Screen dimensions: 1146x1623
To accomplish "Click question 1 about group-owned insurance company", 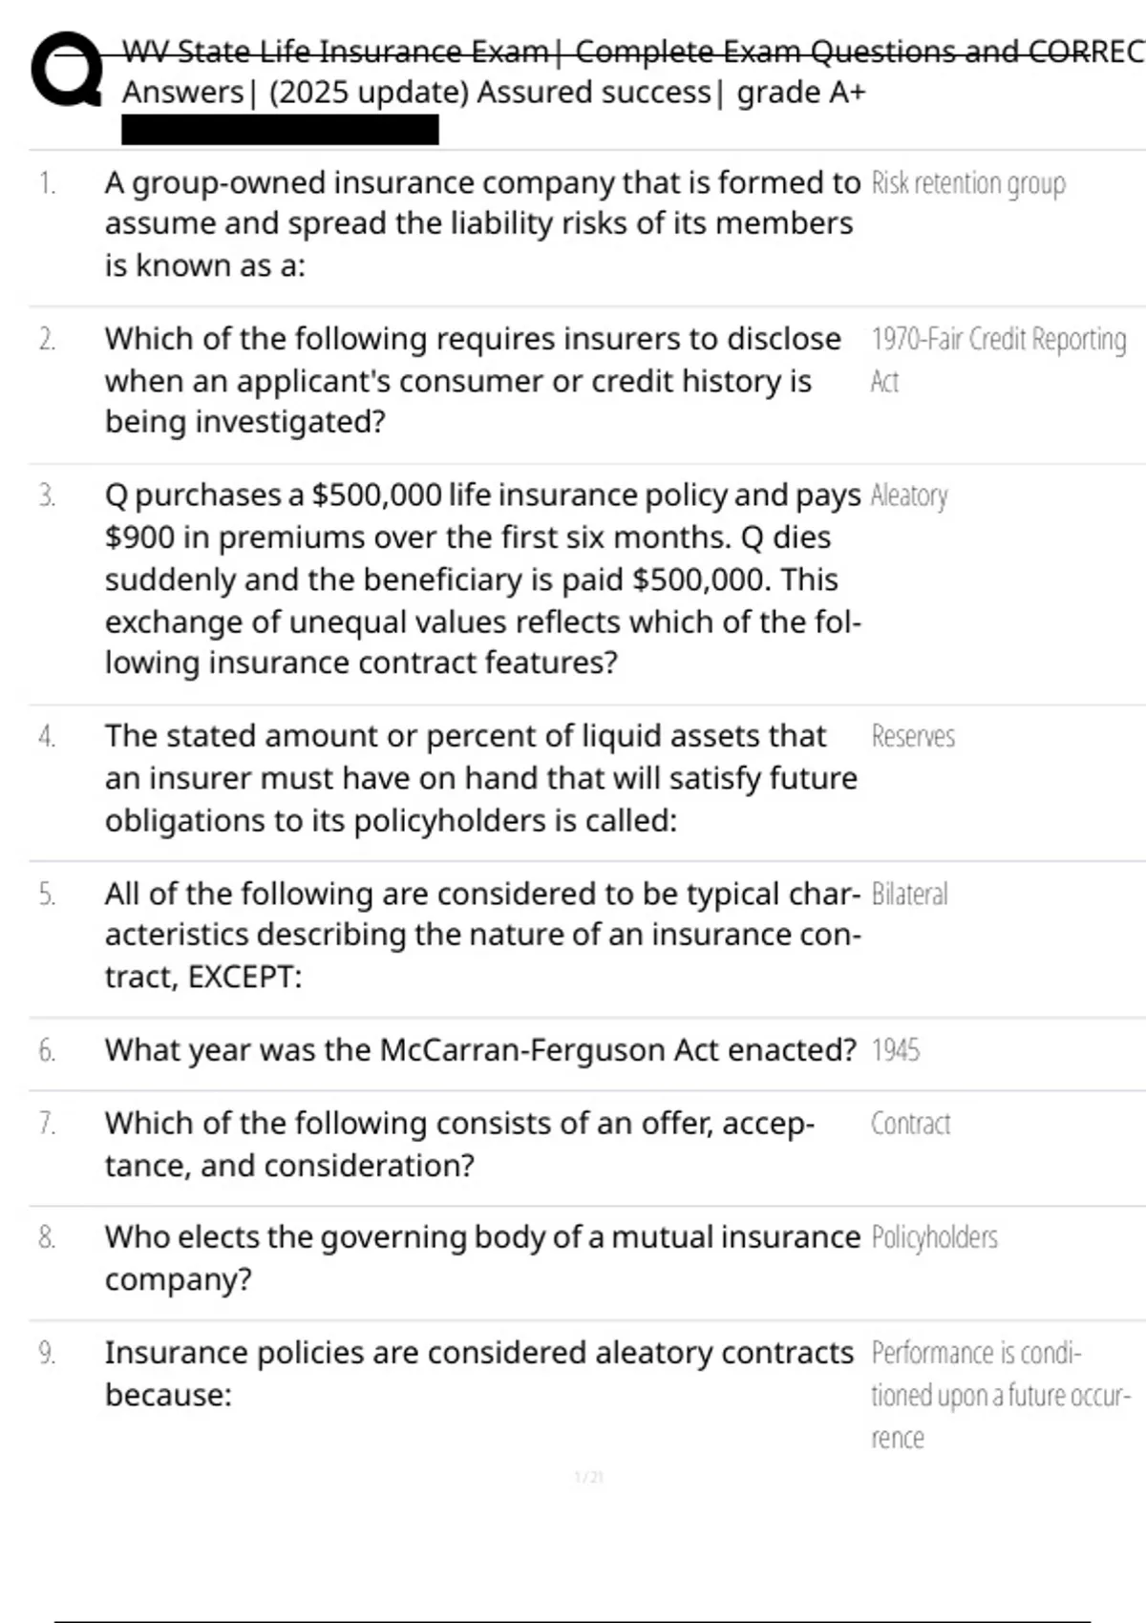I will point(481,223).
